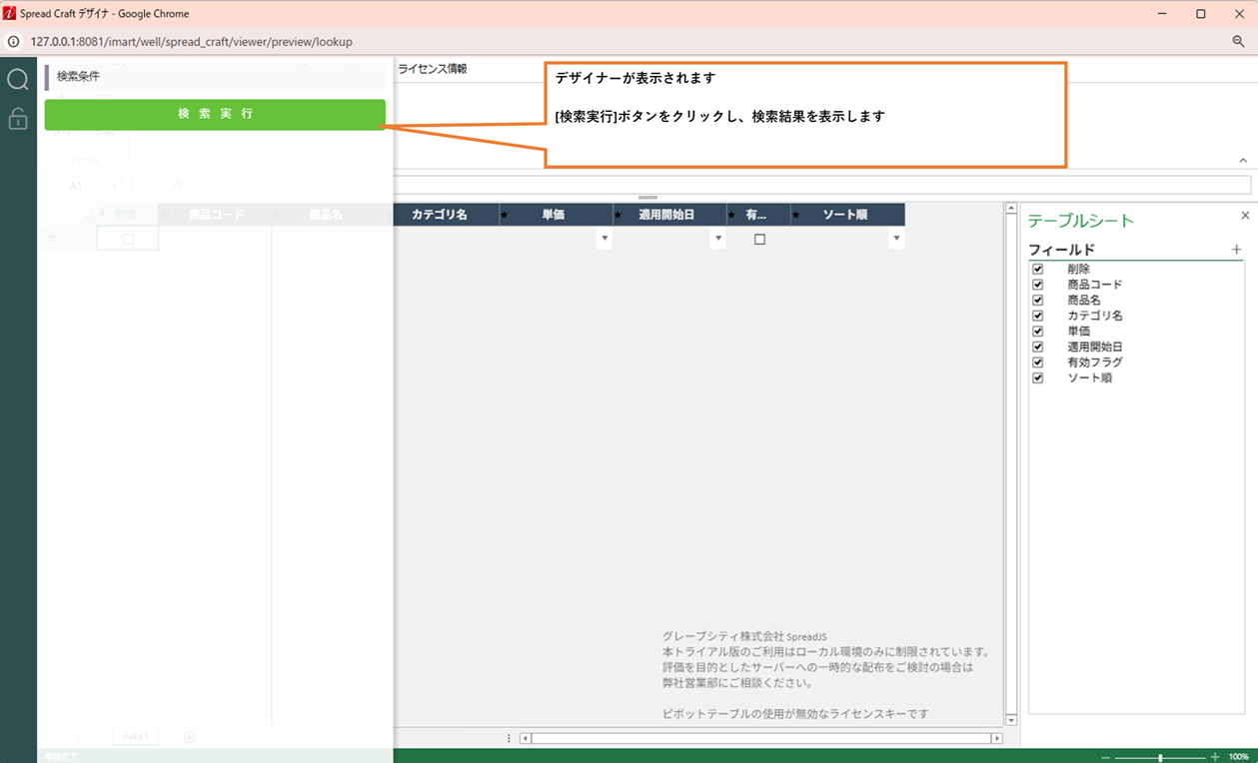Open the dropdown in the カテゴリ名 column cell

(605, 240)
